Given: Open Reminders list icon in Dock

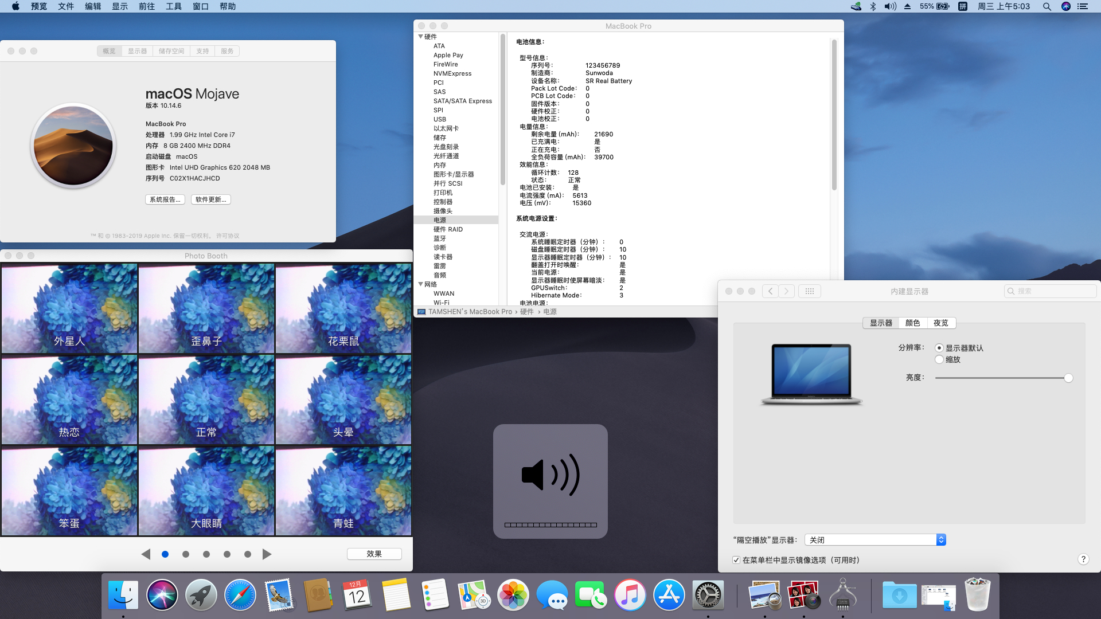Looking at the screenshot, I should pyautogui.click(x=435, y=595).
